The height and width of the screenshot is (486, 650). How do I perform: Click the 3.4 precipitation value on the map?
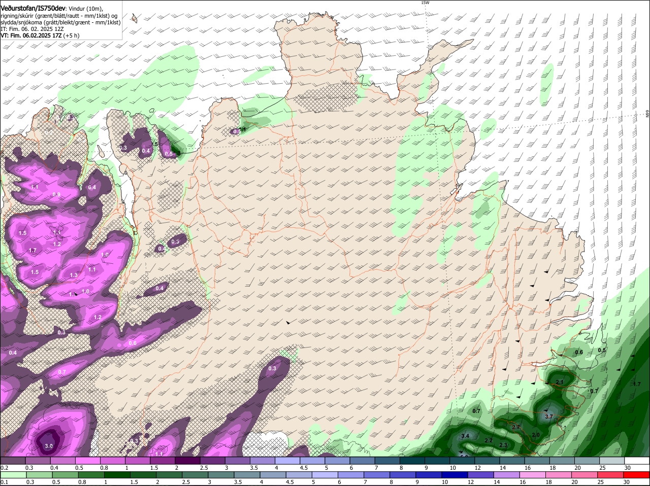pyautogui.click(x=465, y=436)
